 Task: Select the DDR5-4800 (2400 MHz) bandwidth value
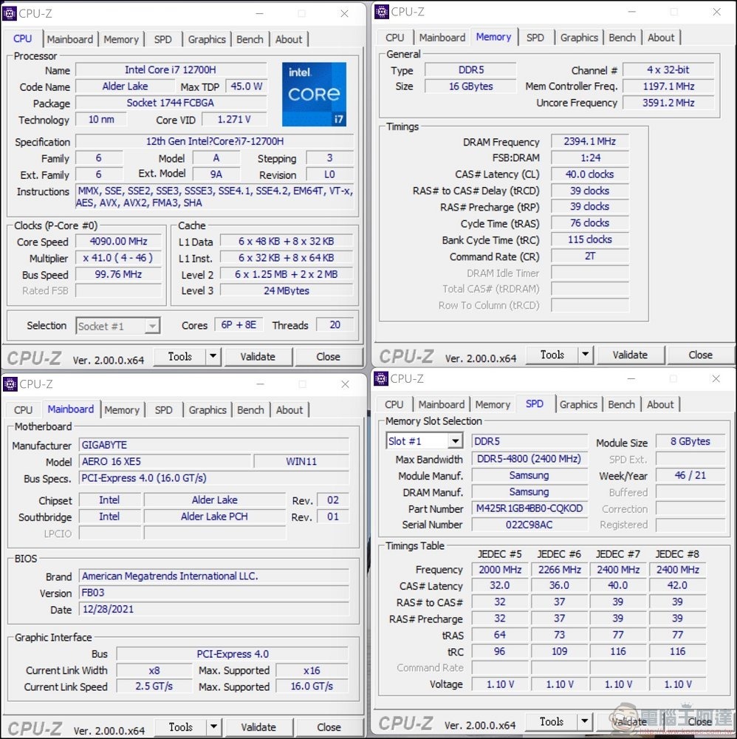click(x=529, y=459)
